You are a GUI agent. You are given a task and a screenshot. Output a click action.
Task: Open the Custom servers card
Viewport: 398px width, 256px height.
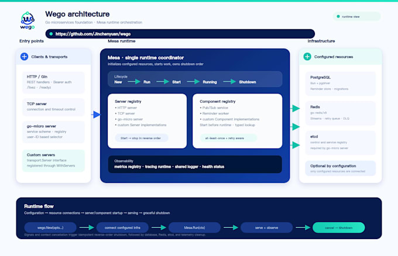coord(53,161)
